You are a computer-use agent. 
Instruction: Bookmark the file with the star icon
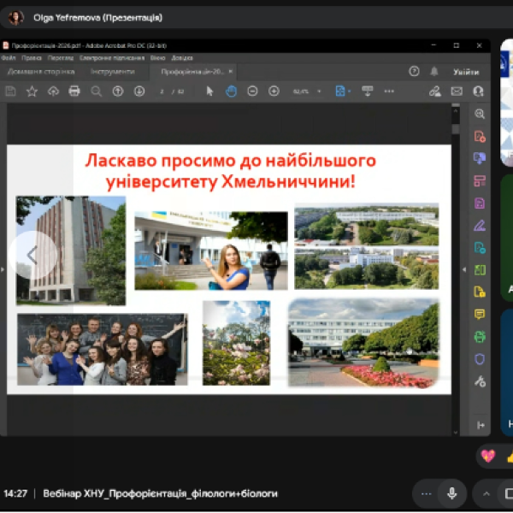(32, 91)
